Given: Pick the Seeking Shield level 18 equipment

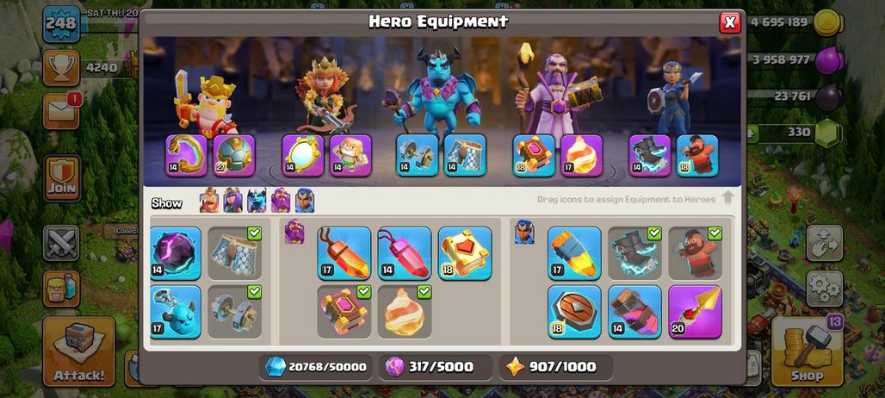Looking at the screenshot, I should coord(574,312).
